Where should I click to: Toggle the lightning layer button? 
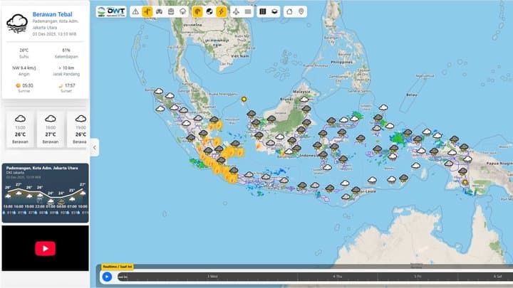coord(221,12)
